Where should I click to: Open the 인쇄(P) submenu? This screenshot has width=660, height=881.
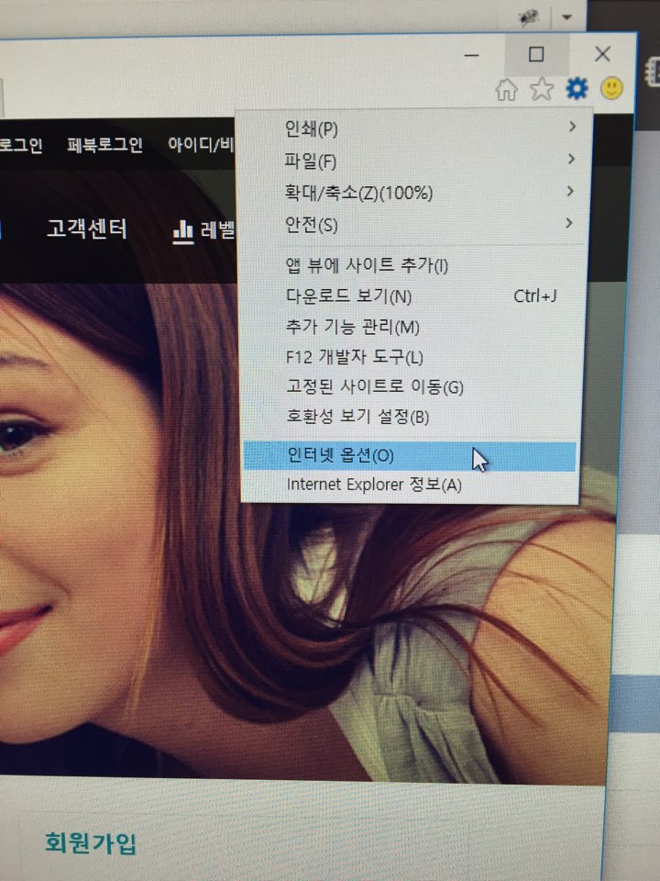coord(414,128)
